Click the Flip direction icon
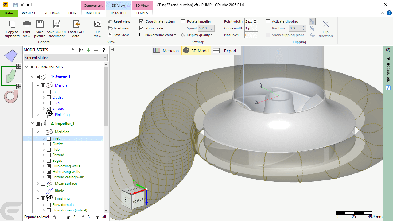 (x=326, y=24)
